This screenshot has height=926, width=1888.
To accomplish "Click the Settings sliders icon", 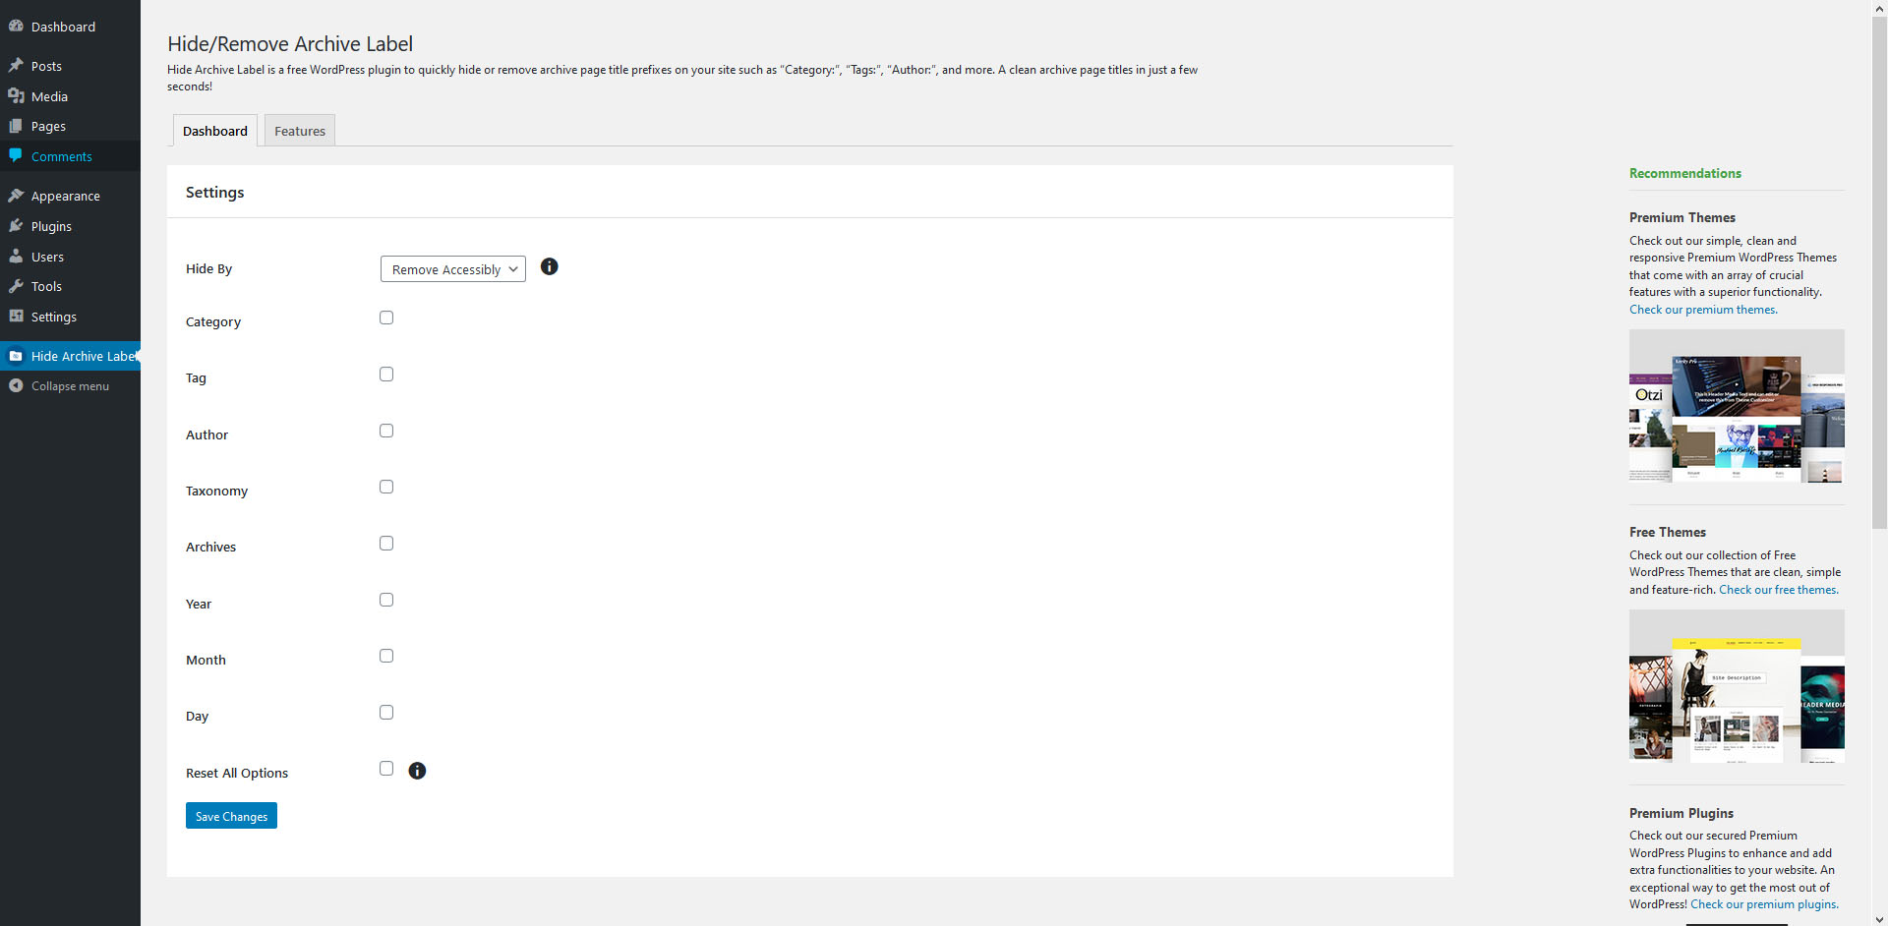I will pos(16,317).
